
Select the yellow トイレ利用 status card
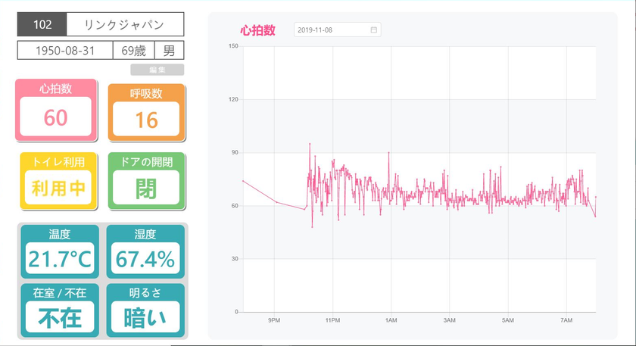pyautogui.click(x=59, y=181)
